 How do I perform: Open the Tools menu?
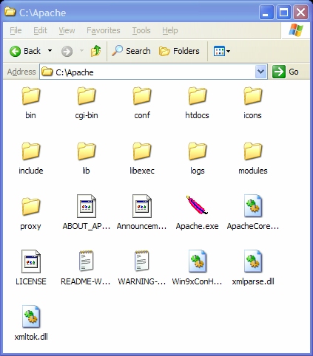click(141, 30)
